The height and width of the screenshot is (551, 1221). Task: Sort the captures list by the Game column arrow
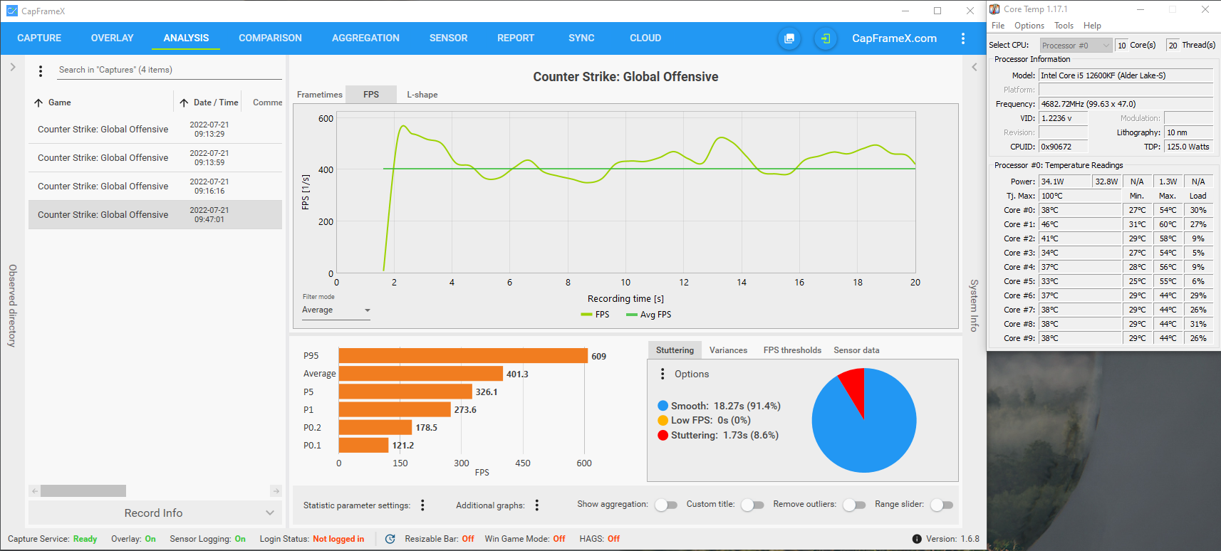point(38,103)
